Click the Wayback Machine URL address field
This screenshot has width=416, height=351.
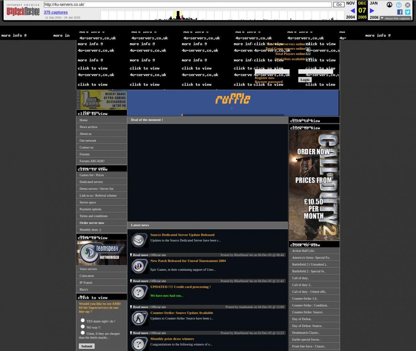point(188,4)
